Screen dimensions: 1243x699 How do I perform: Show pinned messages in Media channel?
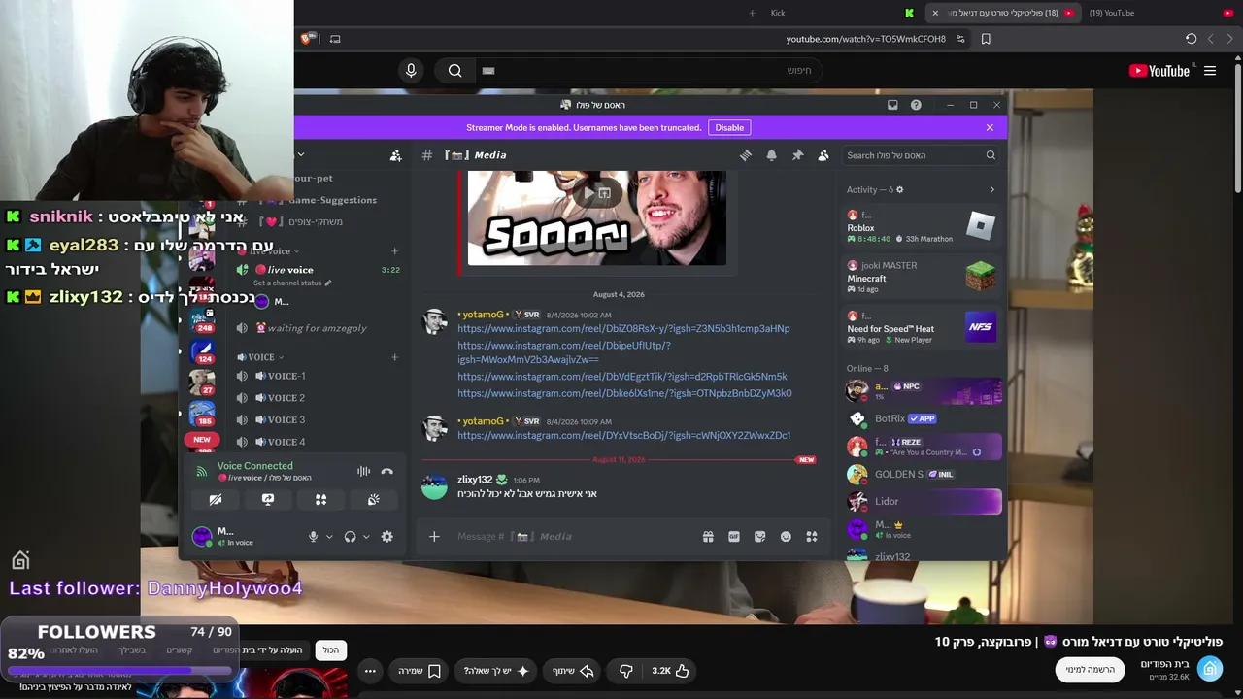(x=797, y=155)
